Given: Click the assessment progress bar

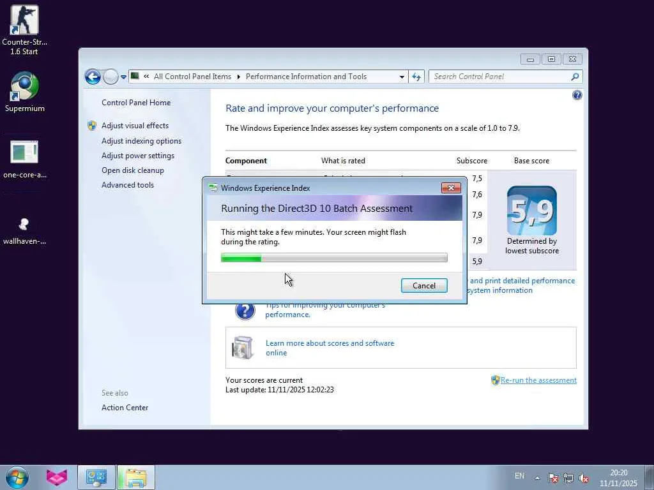Looking at the screenshot, I should pyautogui.click(x=334, y=258).
